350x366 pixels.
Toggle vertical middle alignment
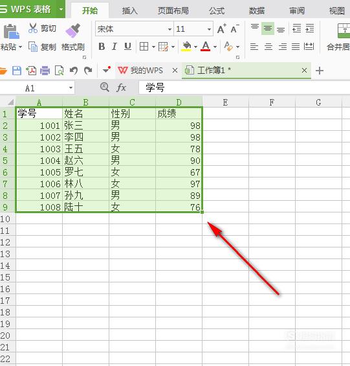(x=268, y=29)
